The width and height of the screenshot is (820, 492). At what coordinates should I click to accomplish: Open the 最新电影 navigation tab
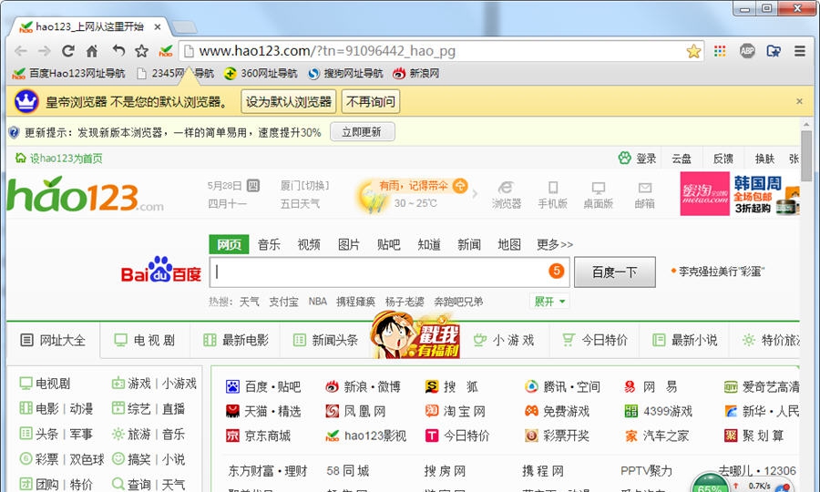pyautogui.click(x=235, y=341)
